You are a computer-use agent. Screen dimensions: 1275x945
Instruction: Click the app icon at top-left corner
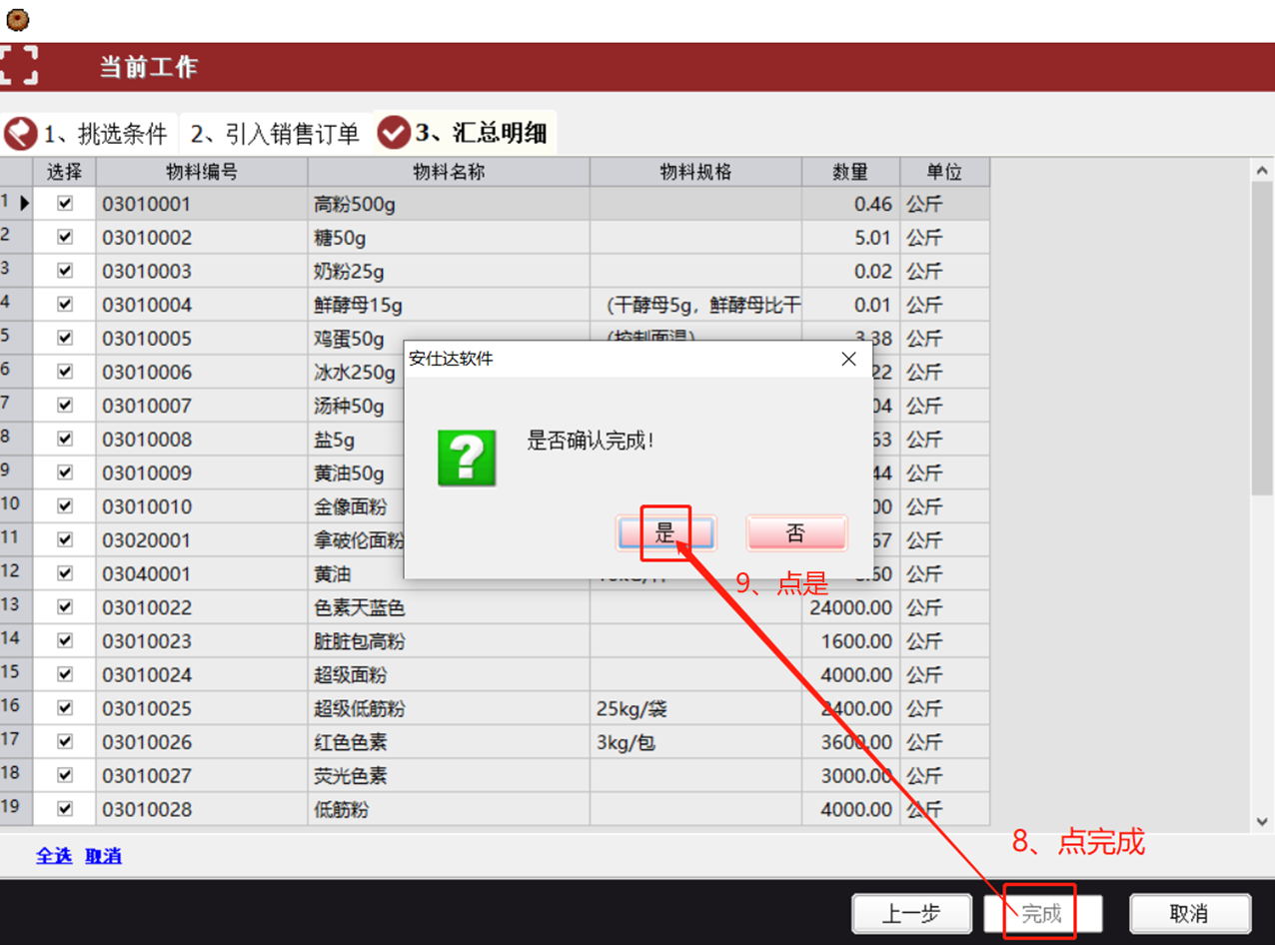coord(17,18)
